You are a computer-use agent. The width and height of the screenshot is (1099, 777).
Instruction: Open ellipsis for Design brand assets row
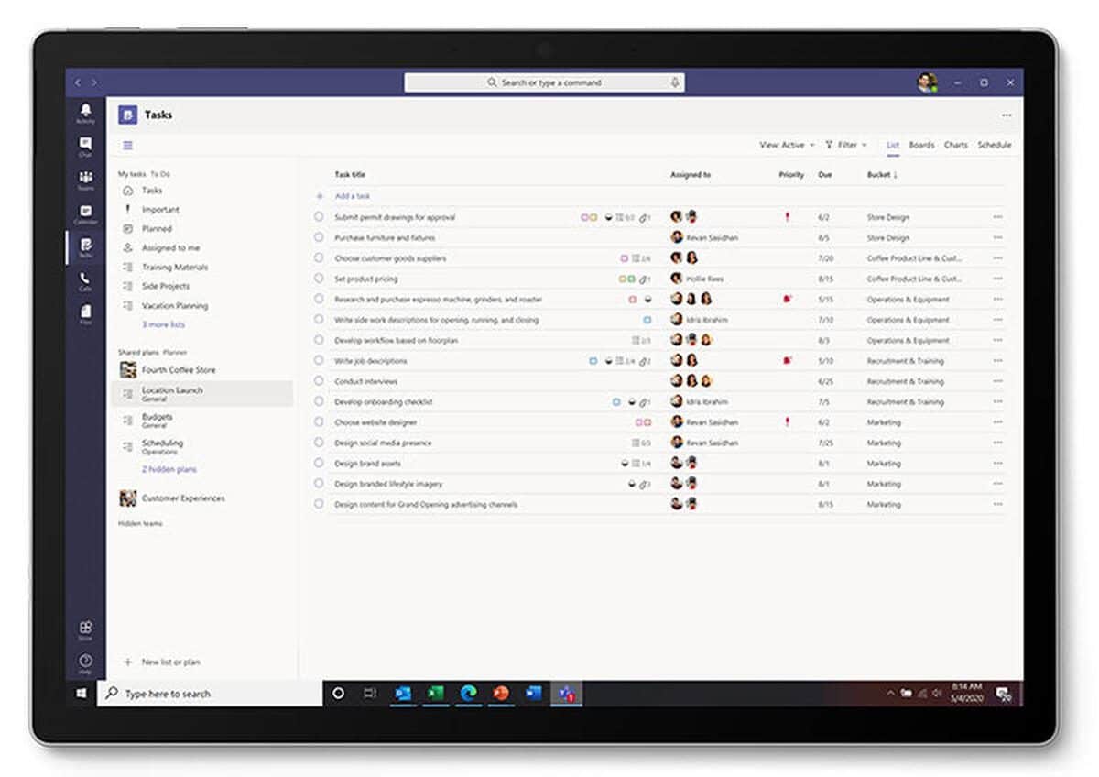click(x=997, y=464)
